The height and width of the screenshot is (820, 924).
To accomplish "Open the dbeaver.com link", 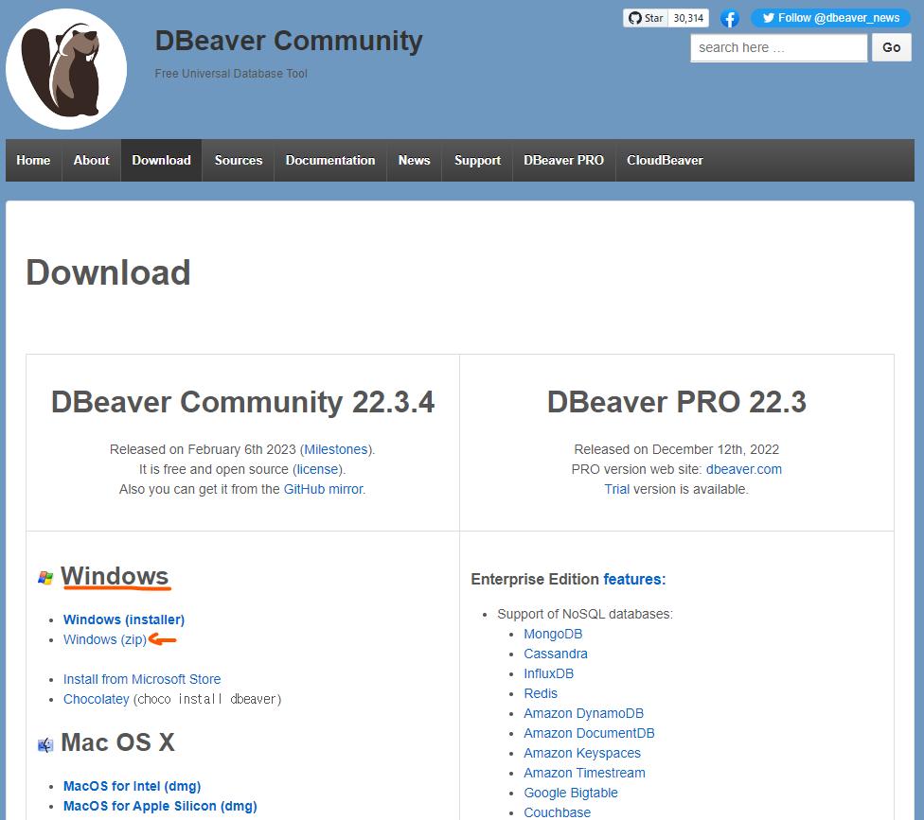I will 744,470.
